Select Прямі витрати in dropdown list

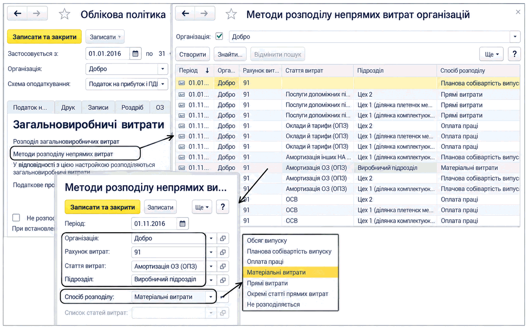tap(290, 283)
